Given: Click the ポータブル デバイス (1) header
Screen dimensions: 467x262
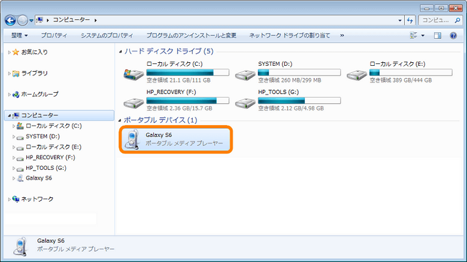Looking at the screenshot, I should click(160, 120).
